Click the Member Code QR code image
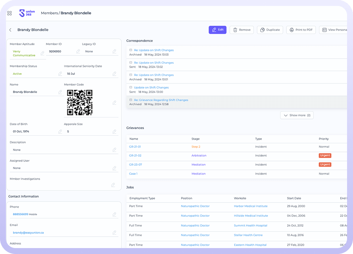 point(80,102)
